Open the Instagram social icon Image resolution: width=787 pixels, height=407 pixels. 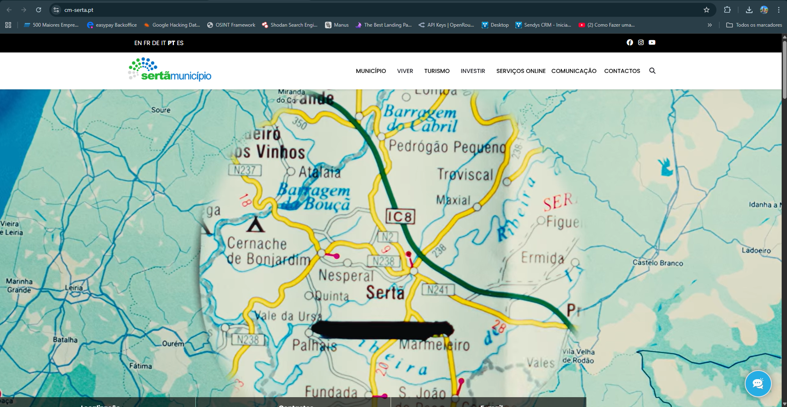(x=641, y=43)
